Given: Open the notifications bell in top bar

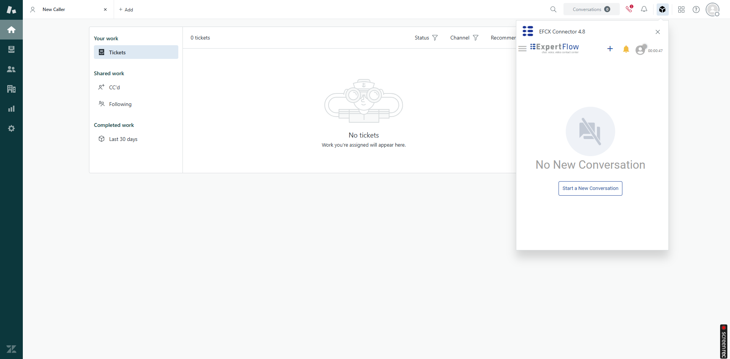Looking at the screenshot, I should point(644,9).
